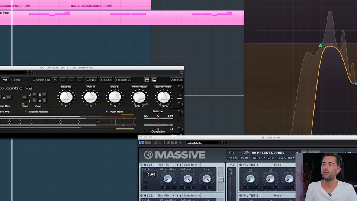This screenshot has width=357, height=201.
Task: Open the File menu in Massive
Action: pos(235,153)
